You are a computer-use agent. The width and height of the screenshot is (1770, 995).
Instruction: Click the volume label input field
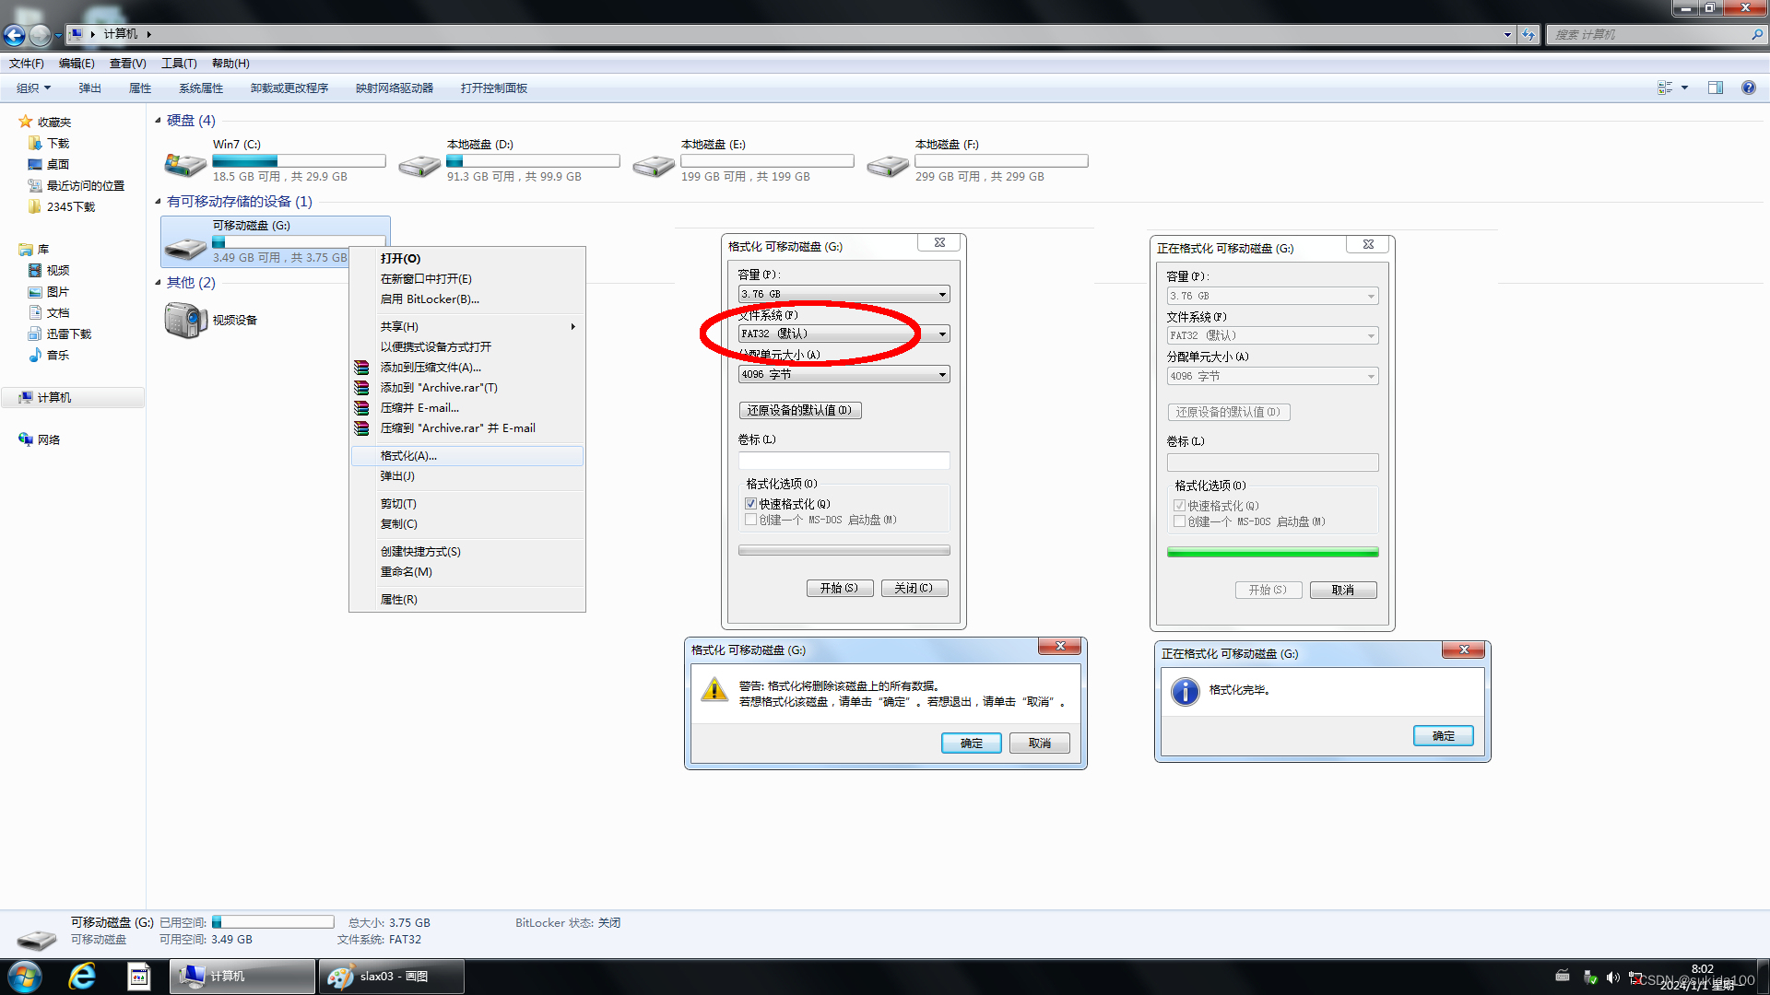[x=844, y=461]
